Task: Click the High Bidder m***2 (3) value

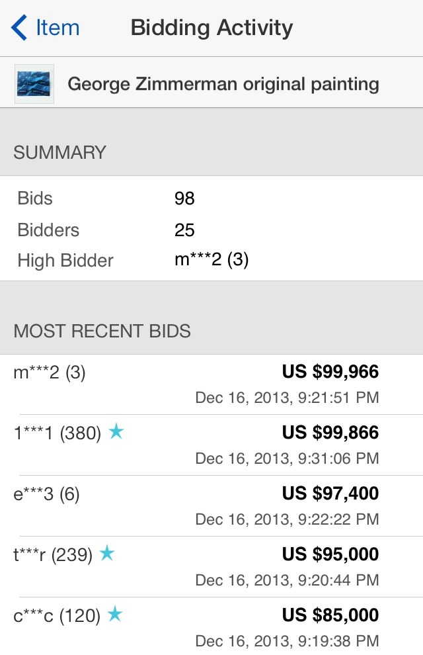Action: pos(211,260)
